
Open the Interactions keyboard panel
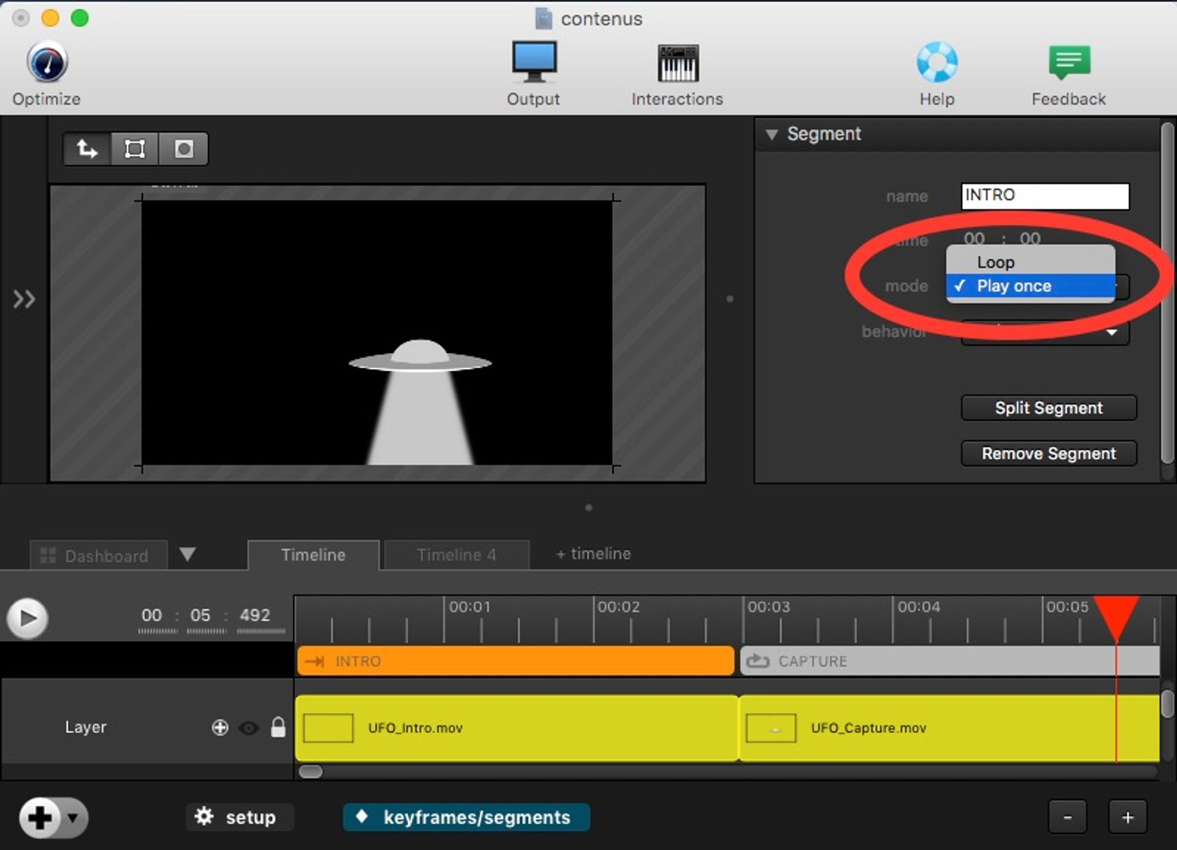(677, 64)
